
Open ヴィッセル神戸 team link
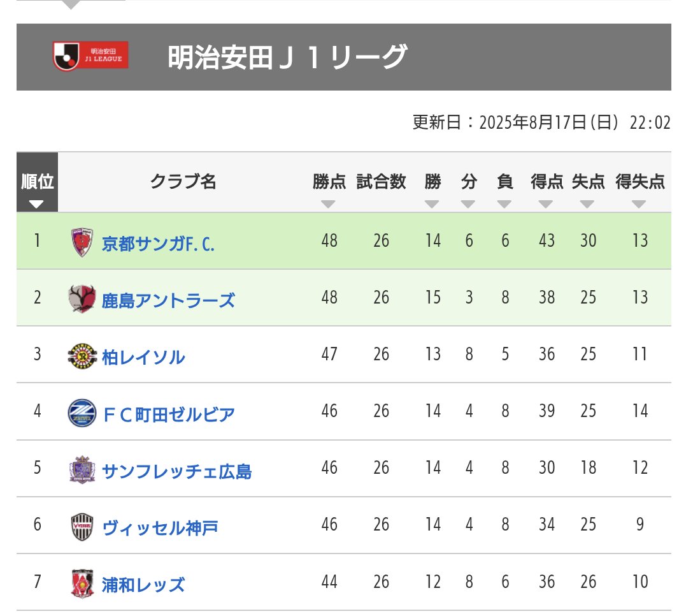pyautogui.click(x=161, y=528)
